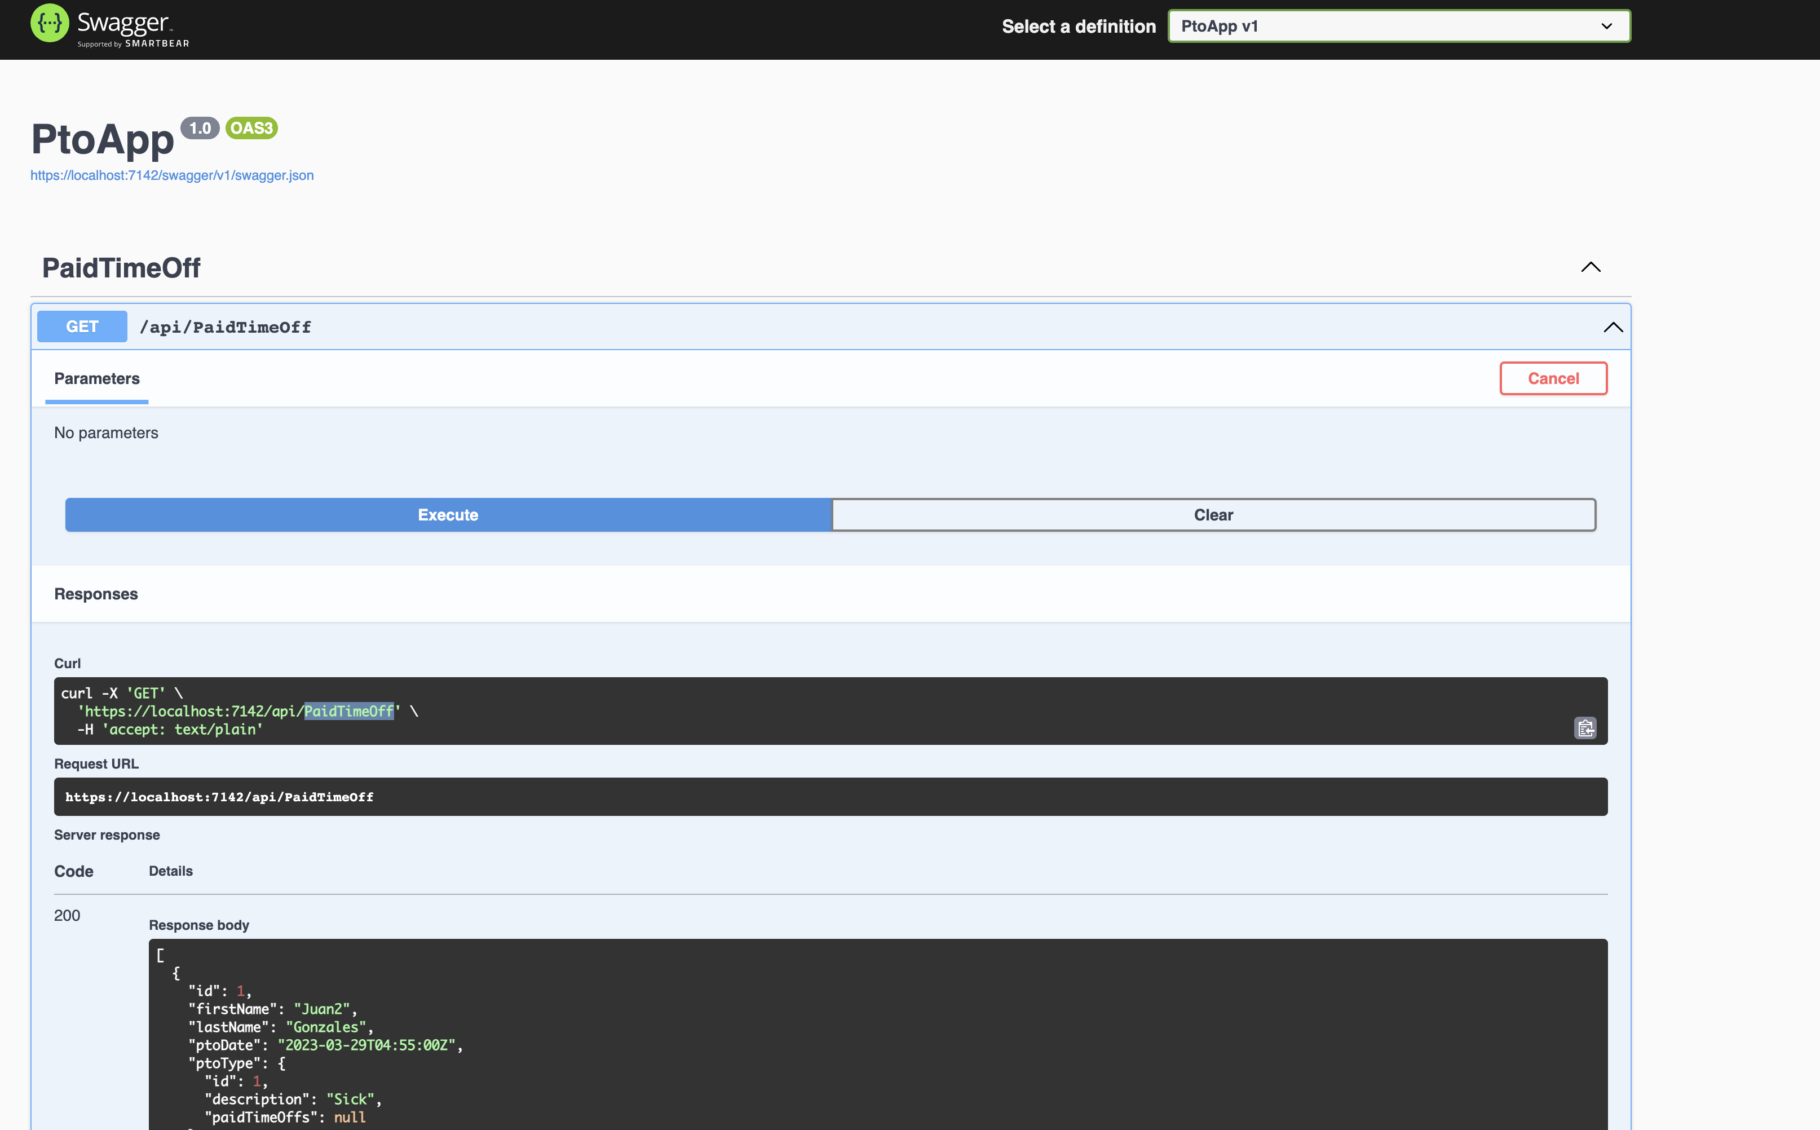Image resolution: width=1820 pixels, height=1130 pixels.
Task: Click the Details column header
Action: coord(171,871)
